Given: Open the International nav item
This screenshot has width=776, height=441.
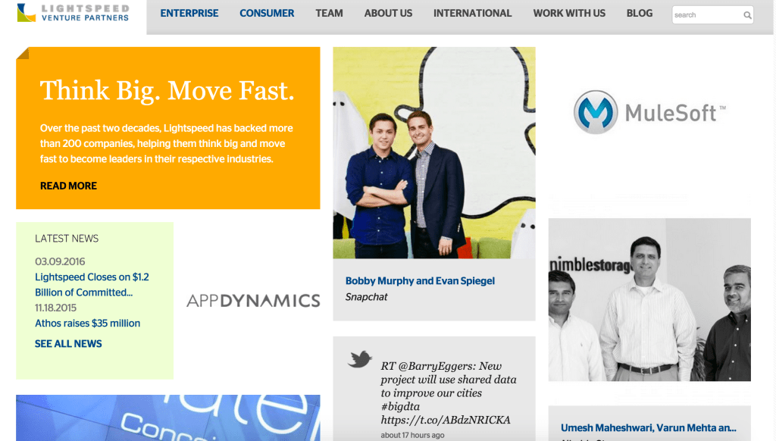Looking at the screenshot, I should pos(473,14).
